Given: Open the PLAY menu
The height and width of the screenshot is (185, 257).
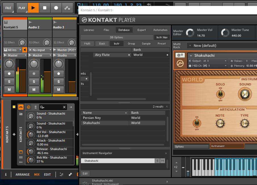Looking at the screenshot, I should coord(22,8).
